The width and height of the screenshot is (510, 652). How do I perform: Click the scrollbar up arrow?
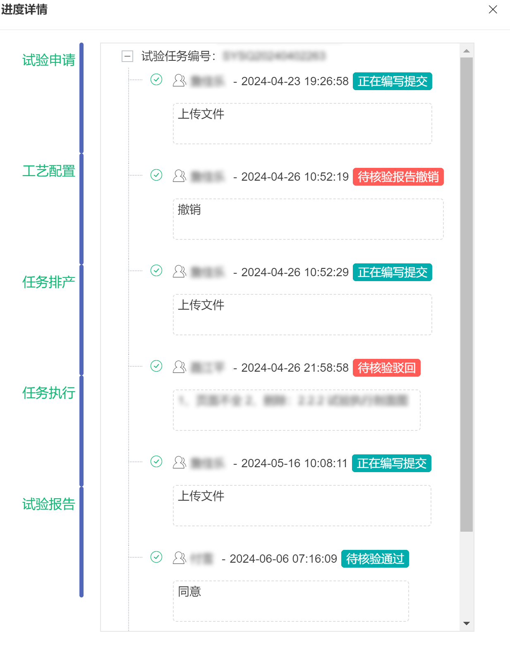click(467, 51)
